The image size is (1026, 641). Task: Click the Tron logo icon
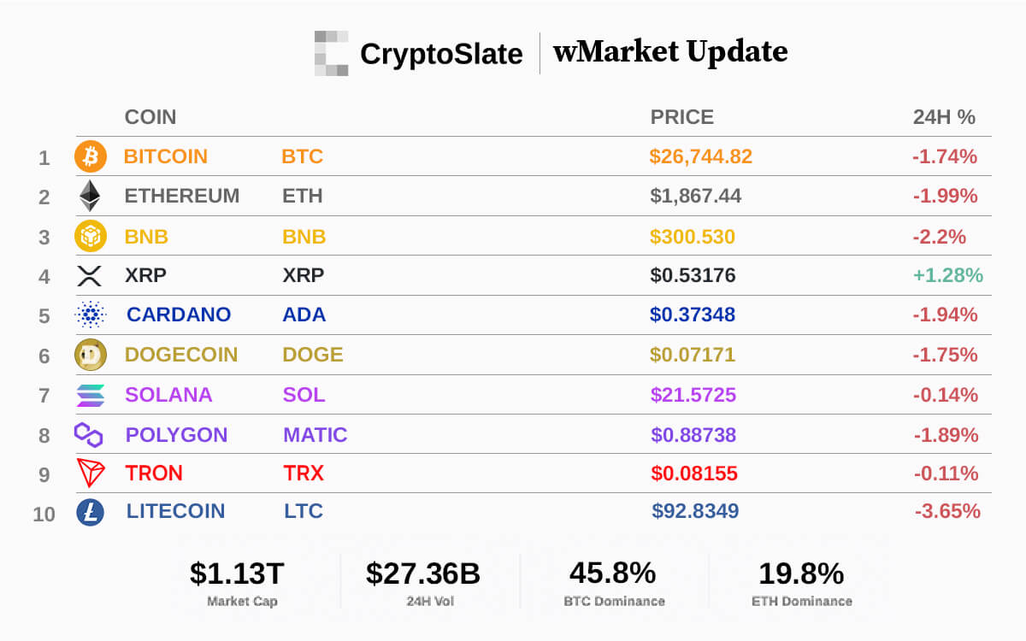click(x=90, y=473)
